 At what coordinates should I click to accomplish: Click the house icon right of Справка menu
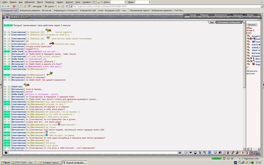point(94,2)
